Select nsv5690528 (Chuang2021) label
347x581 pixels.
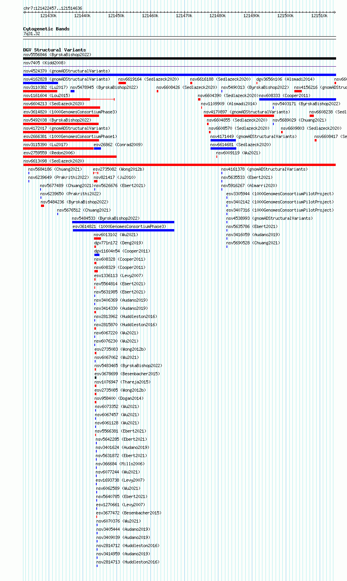click(x=253, y=243)
